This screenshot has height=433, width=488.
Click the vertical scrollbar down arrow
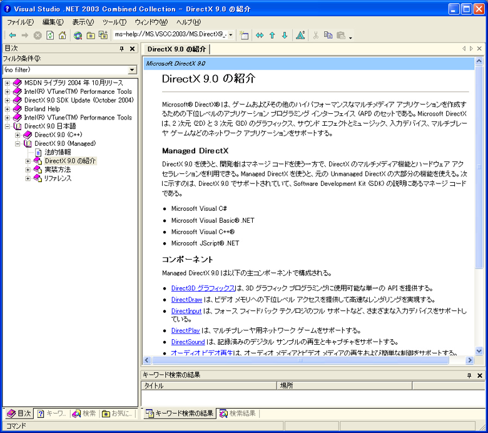pyautogui.click(x=479, y=351)
